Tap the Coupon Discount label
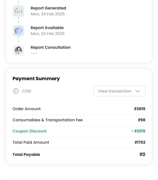Image resolution: width=158 pixels, height=180 pixels. (30, 131)
